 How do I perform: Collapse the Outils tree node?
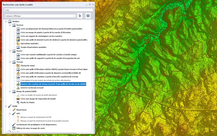pyautogui.click(x=6, y=106)
